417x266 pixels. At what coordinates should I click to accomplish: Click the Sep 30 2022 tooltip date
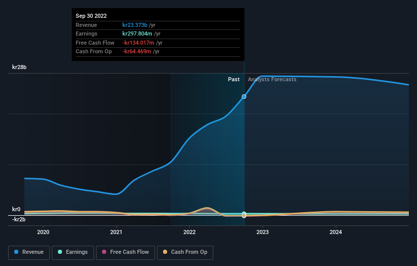click(x=91, y=16)
